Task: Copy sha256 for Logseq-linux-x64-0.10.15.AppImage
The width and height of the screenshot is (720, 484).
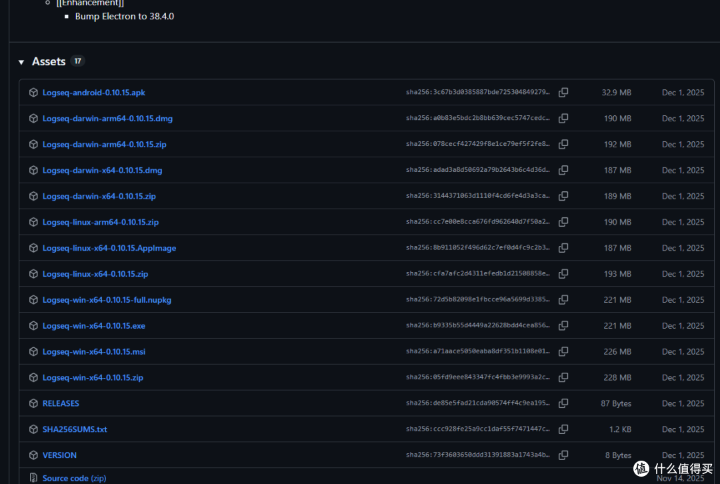Action: 563,248
